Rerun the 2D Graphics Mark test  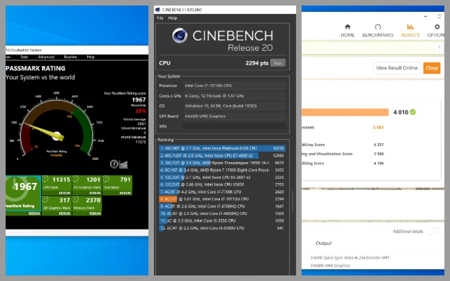[x=65, y=214]
